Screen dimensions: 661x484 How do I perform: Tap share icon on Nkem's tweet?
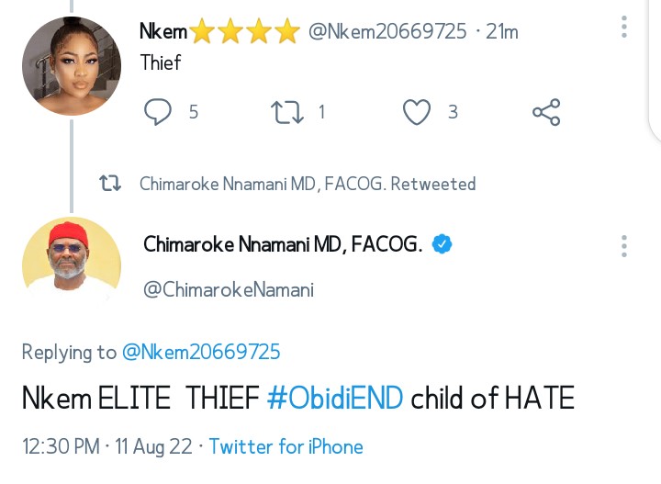pyautogui.click(x=546, y=112)
